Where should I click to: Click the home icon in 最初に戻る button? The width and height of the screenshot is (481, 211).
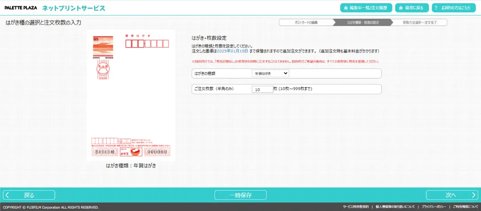point(401,8)
